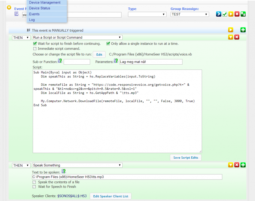Click green plus icon on Speak Something row
The image size is (255, 201).
click(243, 165)
